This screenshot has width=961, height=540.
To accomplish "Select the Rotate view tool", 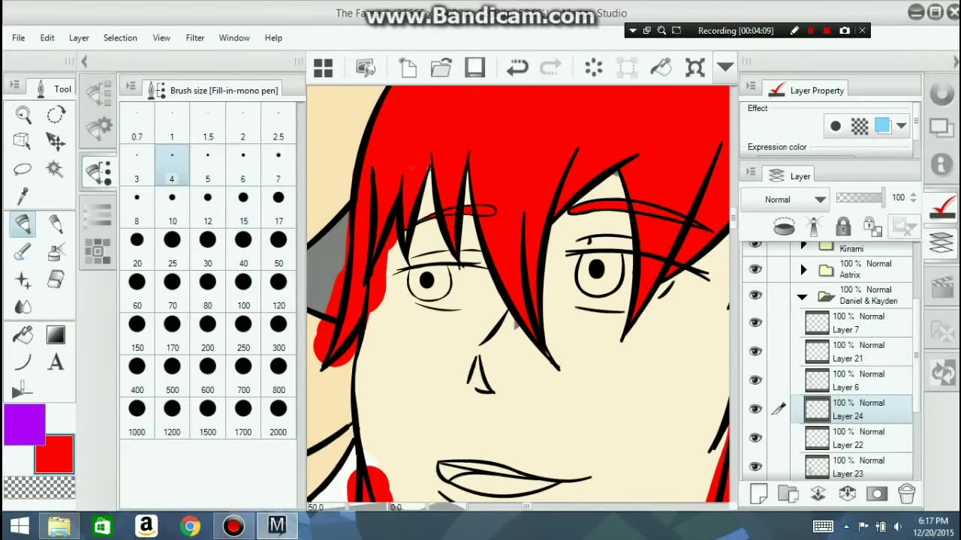I will coord(56,115).
